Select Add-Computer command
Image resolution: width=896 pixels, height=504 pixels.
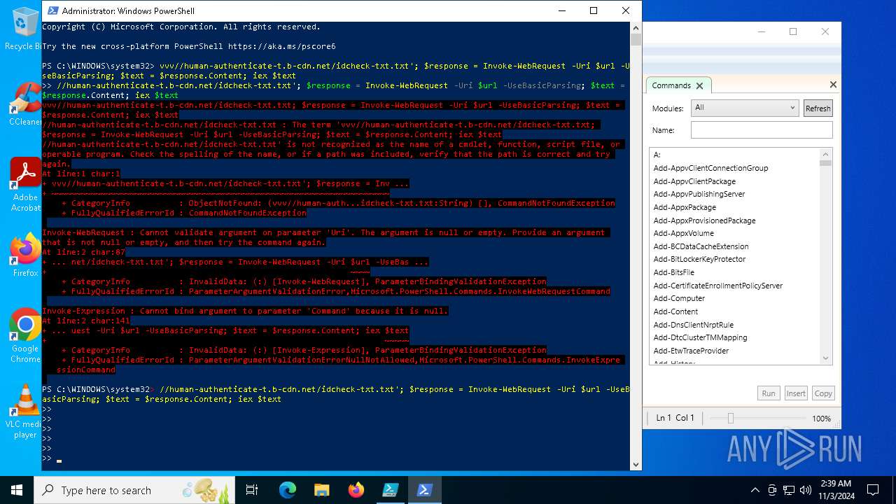(679, 298)
